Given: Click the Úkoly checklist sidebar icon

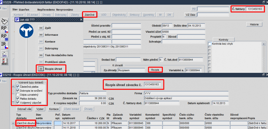Looking at the screenshot, I should coord(4,61).
